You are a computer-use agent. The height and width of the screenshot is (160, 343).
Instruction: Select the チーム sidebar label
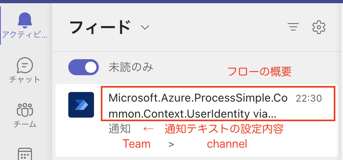pyautogui.click(x=25, y=124)
